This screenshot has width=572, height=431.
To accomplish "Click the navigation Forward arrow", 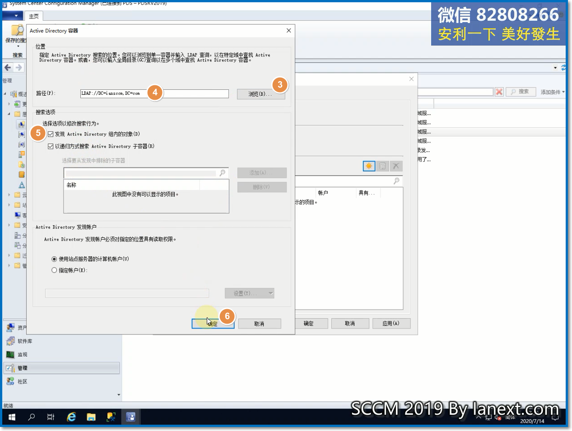I will 19,68.
